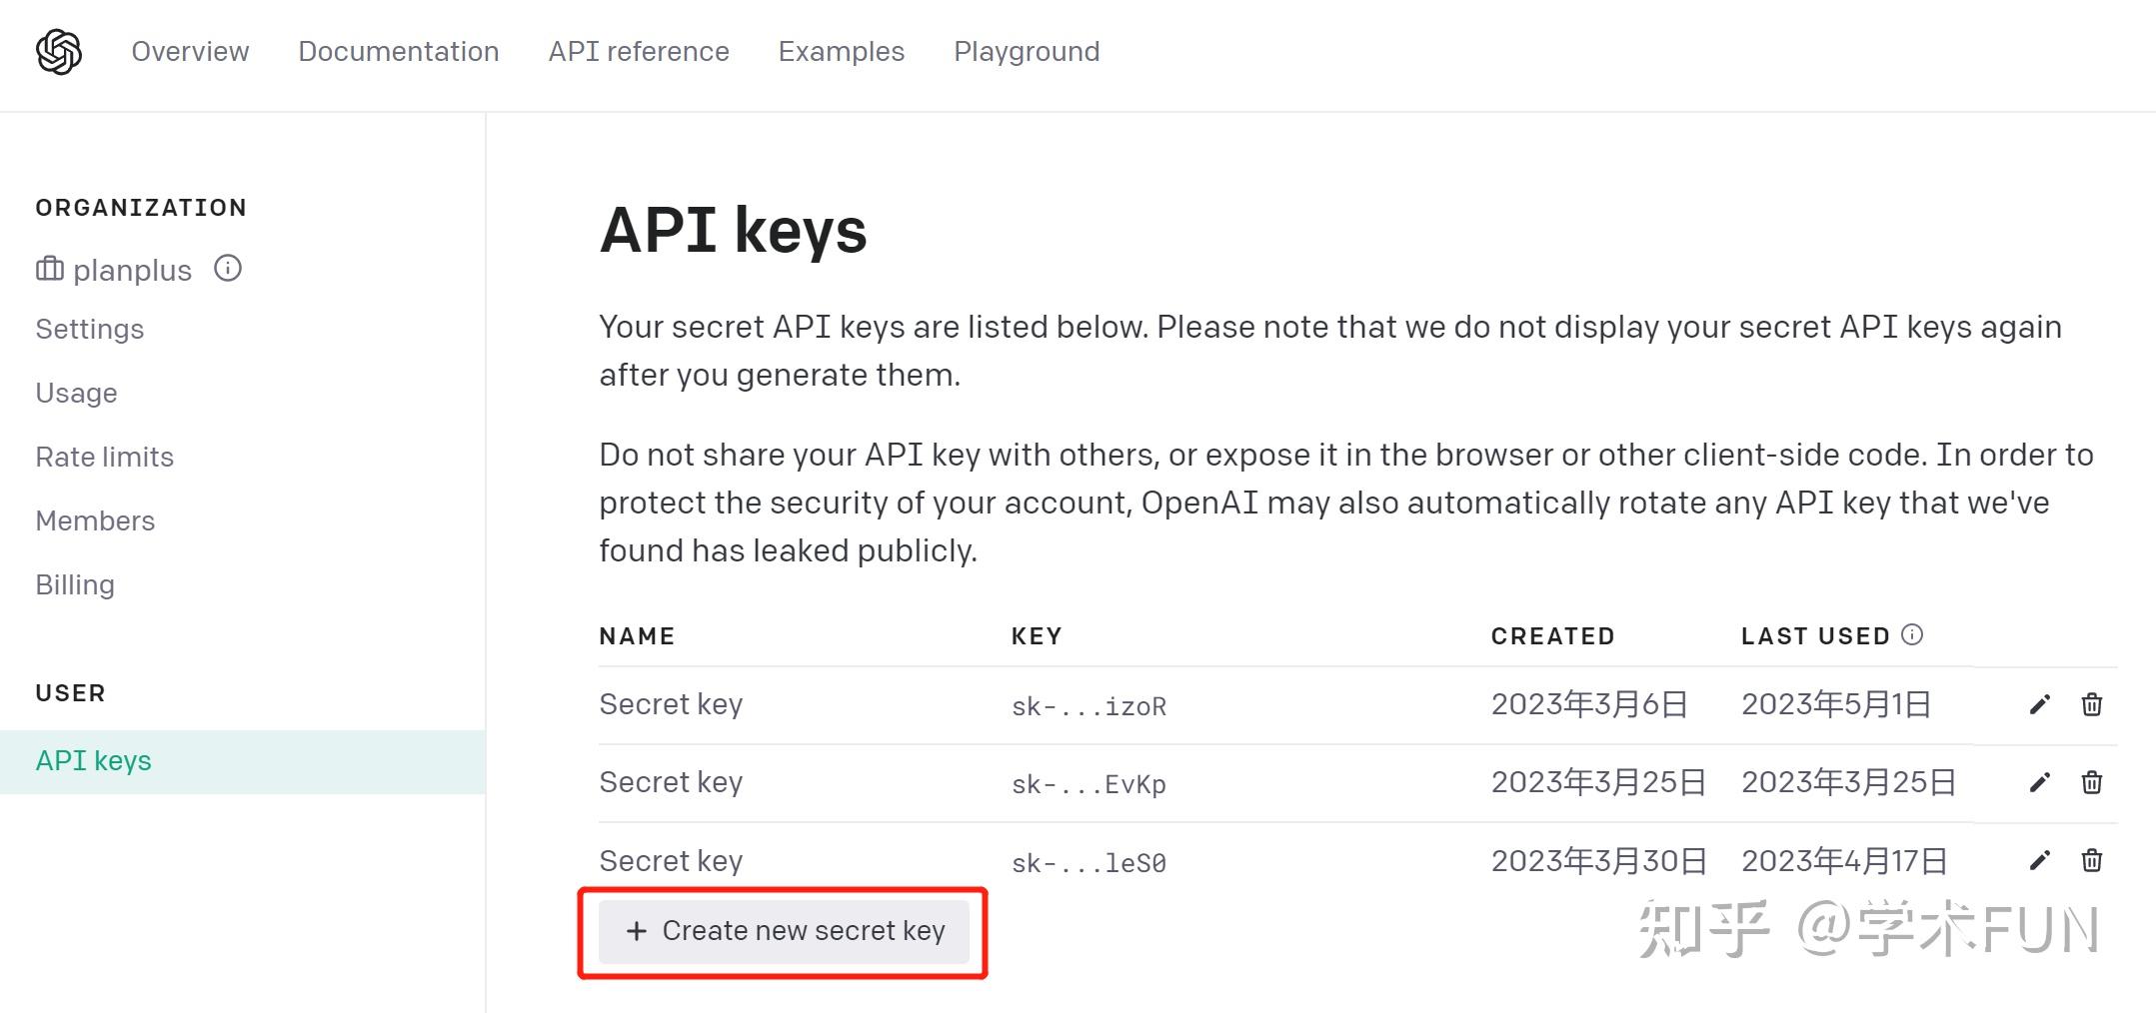Open the Billing section

click(75, 584)
